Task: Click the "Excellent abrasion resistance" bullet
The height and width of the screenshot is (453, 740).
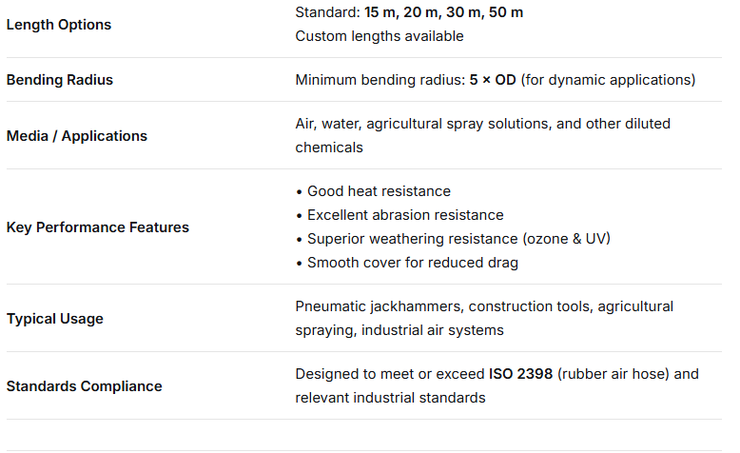Action: click(x=405, y=215)
